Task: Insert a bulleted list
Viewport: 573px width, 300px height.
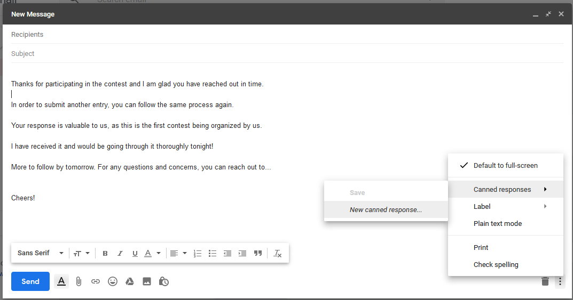Action: tap(213, 253)
